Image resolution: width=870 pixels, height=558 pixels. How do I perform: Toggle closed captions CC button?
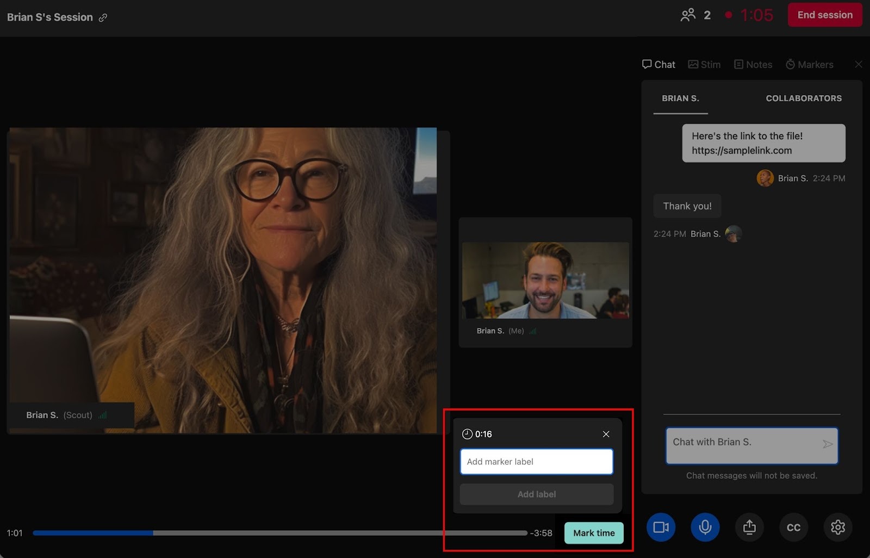point(793,527)
